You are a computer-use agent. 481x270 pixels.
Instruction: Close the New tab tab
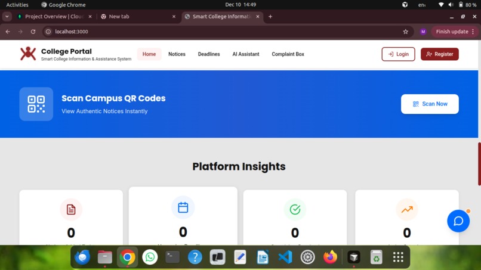[x=174, y=17]
